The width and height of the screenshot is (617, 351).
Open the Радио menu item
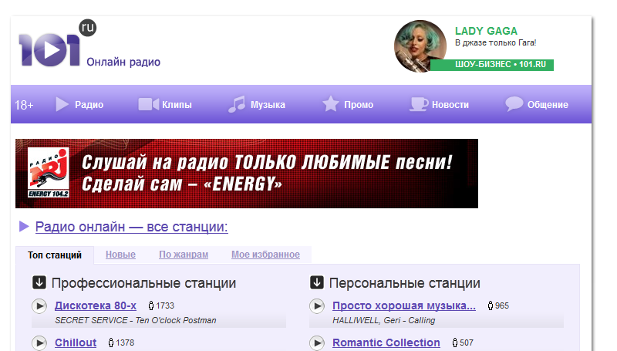pyautogui.click(x=89, y=105)
